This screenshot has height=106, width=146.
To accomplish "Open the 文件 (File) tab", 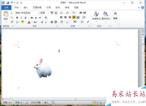I will click(x=6, y=8).
